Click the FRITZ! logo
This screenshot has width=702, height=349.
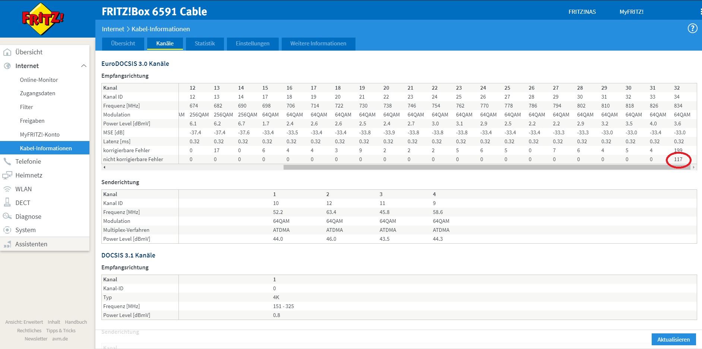43,19
